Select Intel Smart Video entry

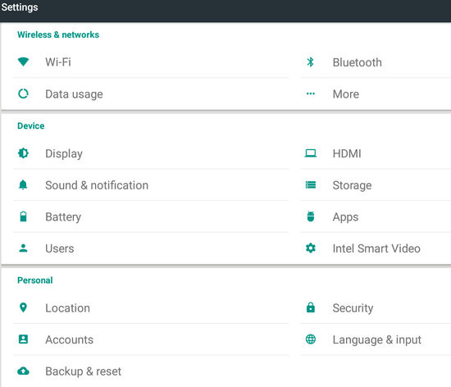(x=376, y=248)
